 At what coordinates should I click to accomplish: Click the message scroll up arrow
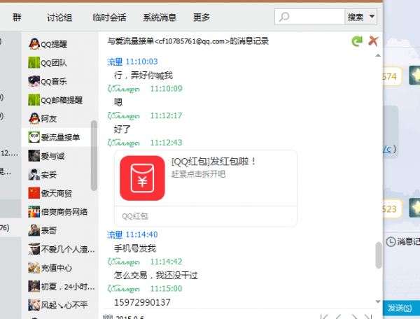[x=378, y=55]
